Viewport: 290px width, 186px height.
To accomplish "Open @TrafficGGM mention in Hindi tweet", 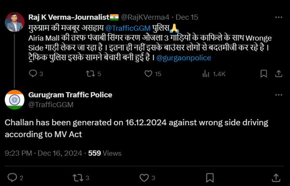I will pos(128,28).
